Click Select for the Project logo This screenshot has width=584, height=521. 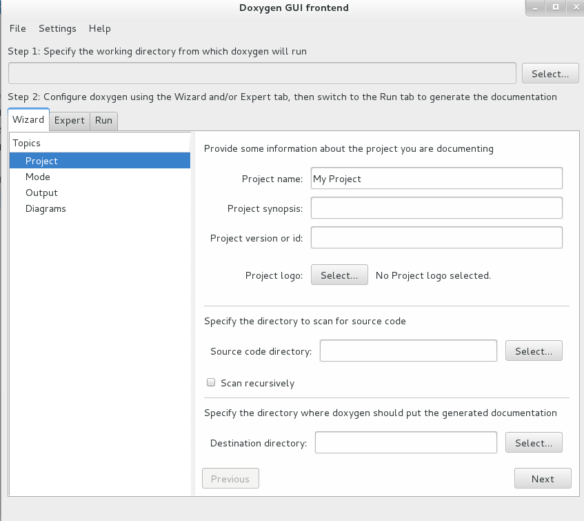pyautogui.click(x=339, y=275)
